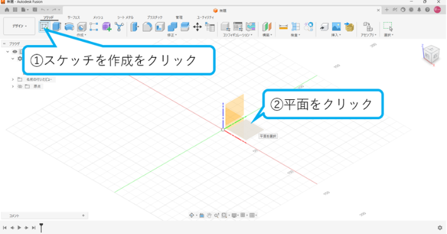This screenshot has width=447, height=234.
Task: Collapse the root component tree node
Action: coord(8,52)
